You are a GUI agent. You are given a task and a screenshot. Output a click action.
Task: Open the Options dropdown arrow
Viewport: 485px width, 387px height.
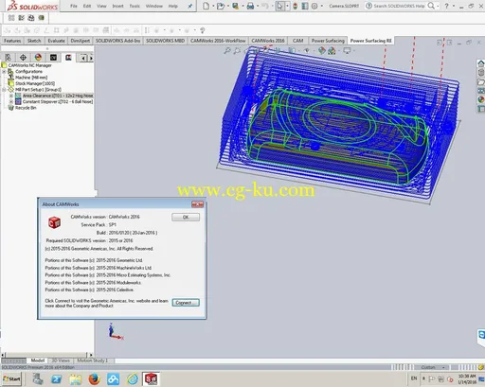(x=321, y=6)
